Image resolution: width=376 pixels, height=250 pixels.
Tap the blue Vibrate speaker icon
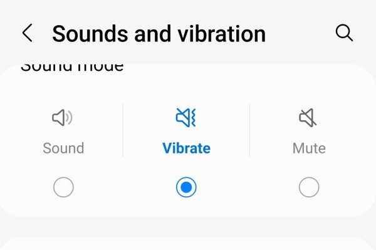[x=186, y=117]
